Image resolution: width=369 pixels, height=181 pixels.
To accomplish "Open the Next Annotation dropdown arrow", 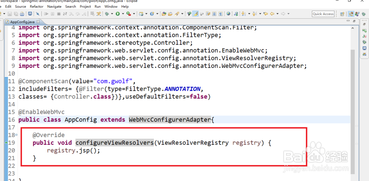I will (249, 14).
